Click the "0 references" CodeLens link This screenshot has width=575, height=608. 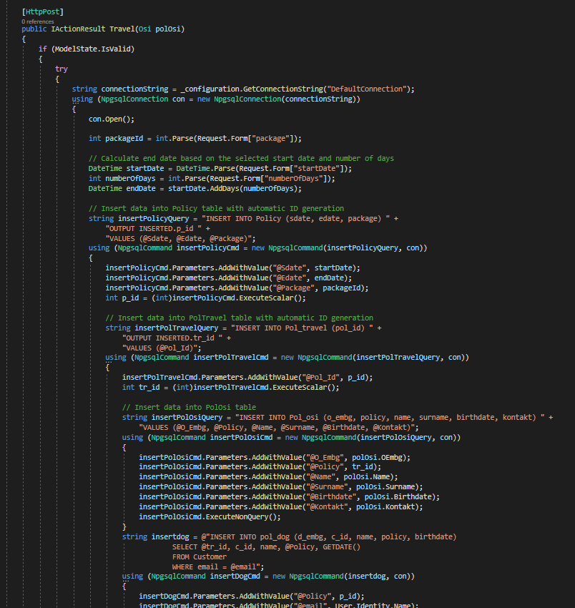[x=38, y=22]
